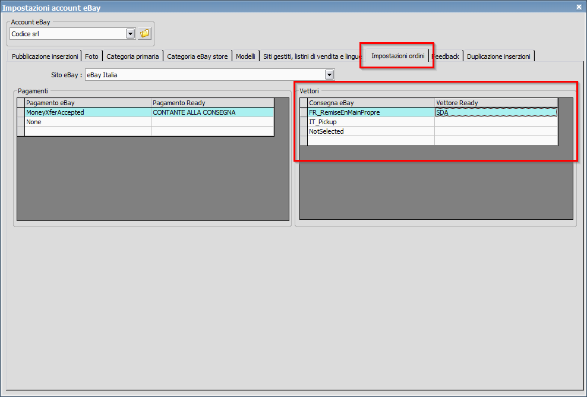
Task: Select the Impostazioni ordini tab
Action: coord(397,56)
